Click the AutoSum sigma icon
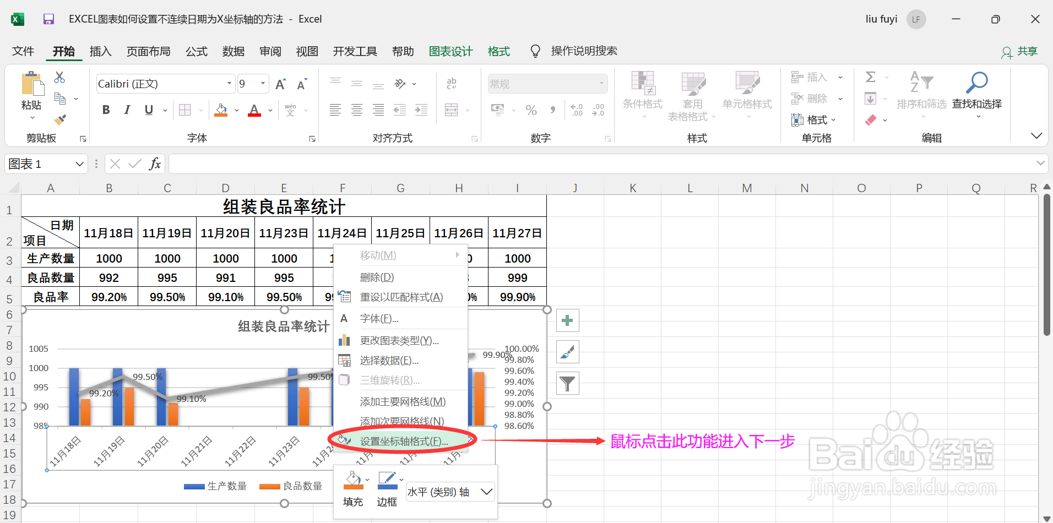The width and height of the screenshot is (1053, 523). click(x=871, y=77)
